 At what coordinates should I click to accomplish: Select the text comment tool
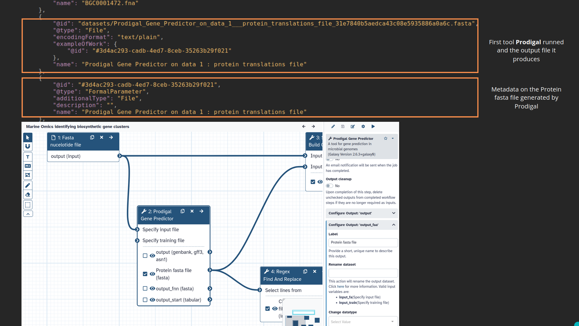pos(28,157)
